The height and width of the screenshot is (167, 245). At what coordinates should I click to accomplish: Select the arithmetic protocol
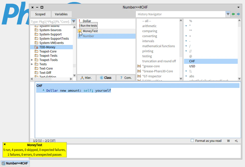[149, 26]
